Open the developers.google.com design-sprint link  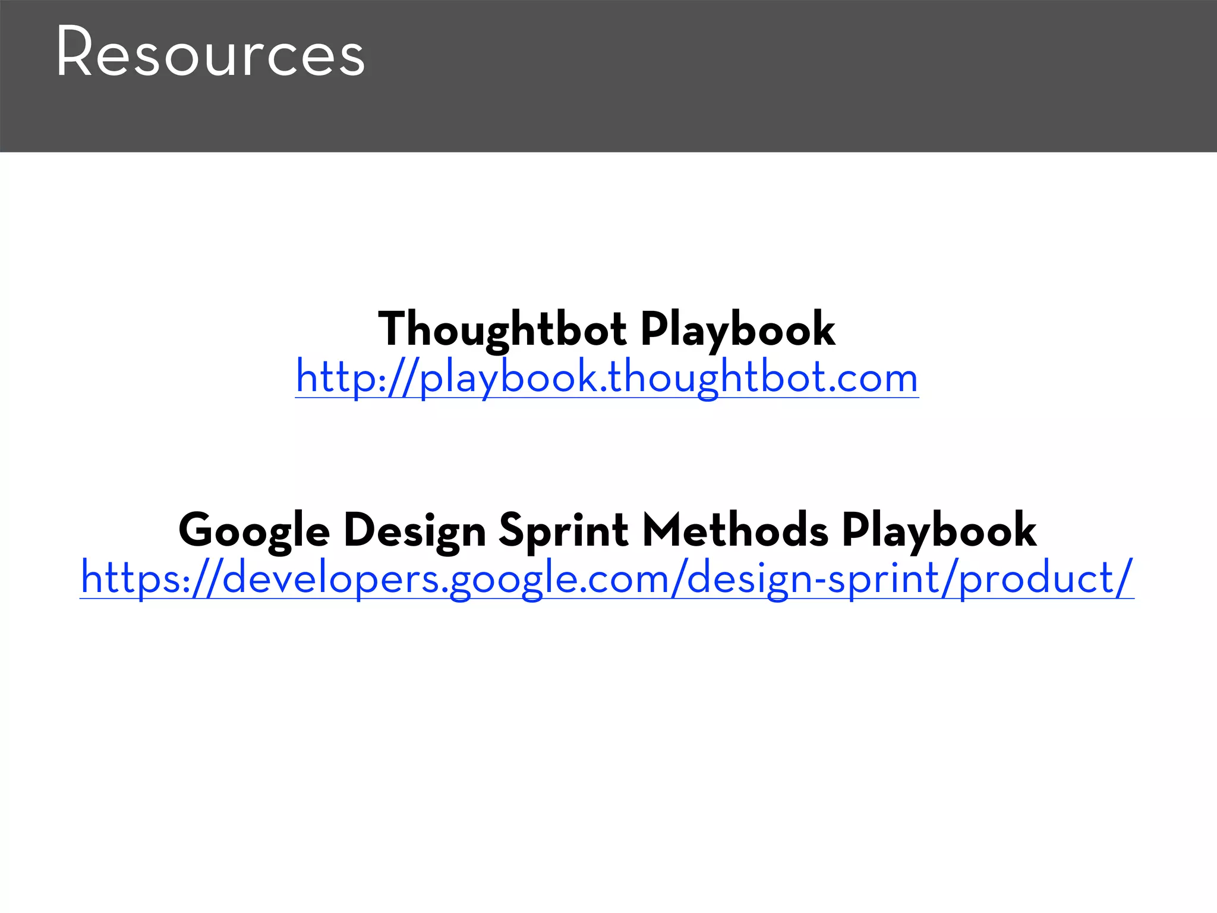[x=607, y=578]
